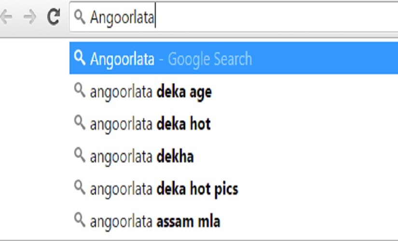
Task: Click magnifier icon next to dekha suggestion
Action: click(x=80, y=155)
